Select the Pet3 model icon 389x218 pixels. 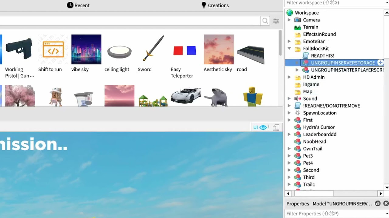298,156
